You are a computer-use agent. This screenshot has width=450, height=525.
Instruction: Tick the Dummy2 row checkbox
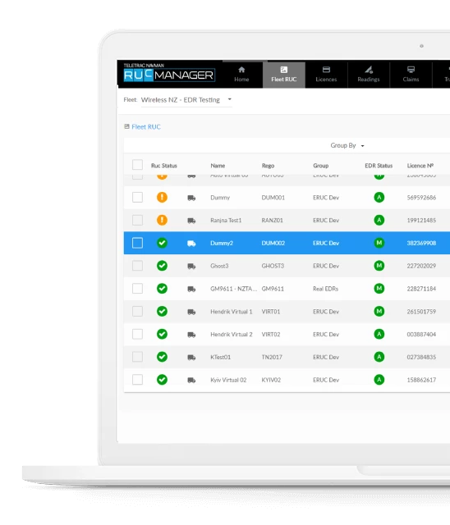tap(137, 243)
